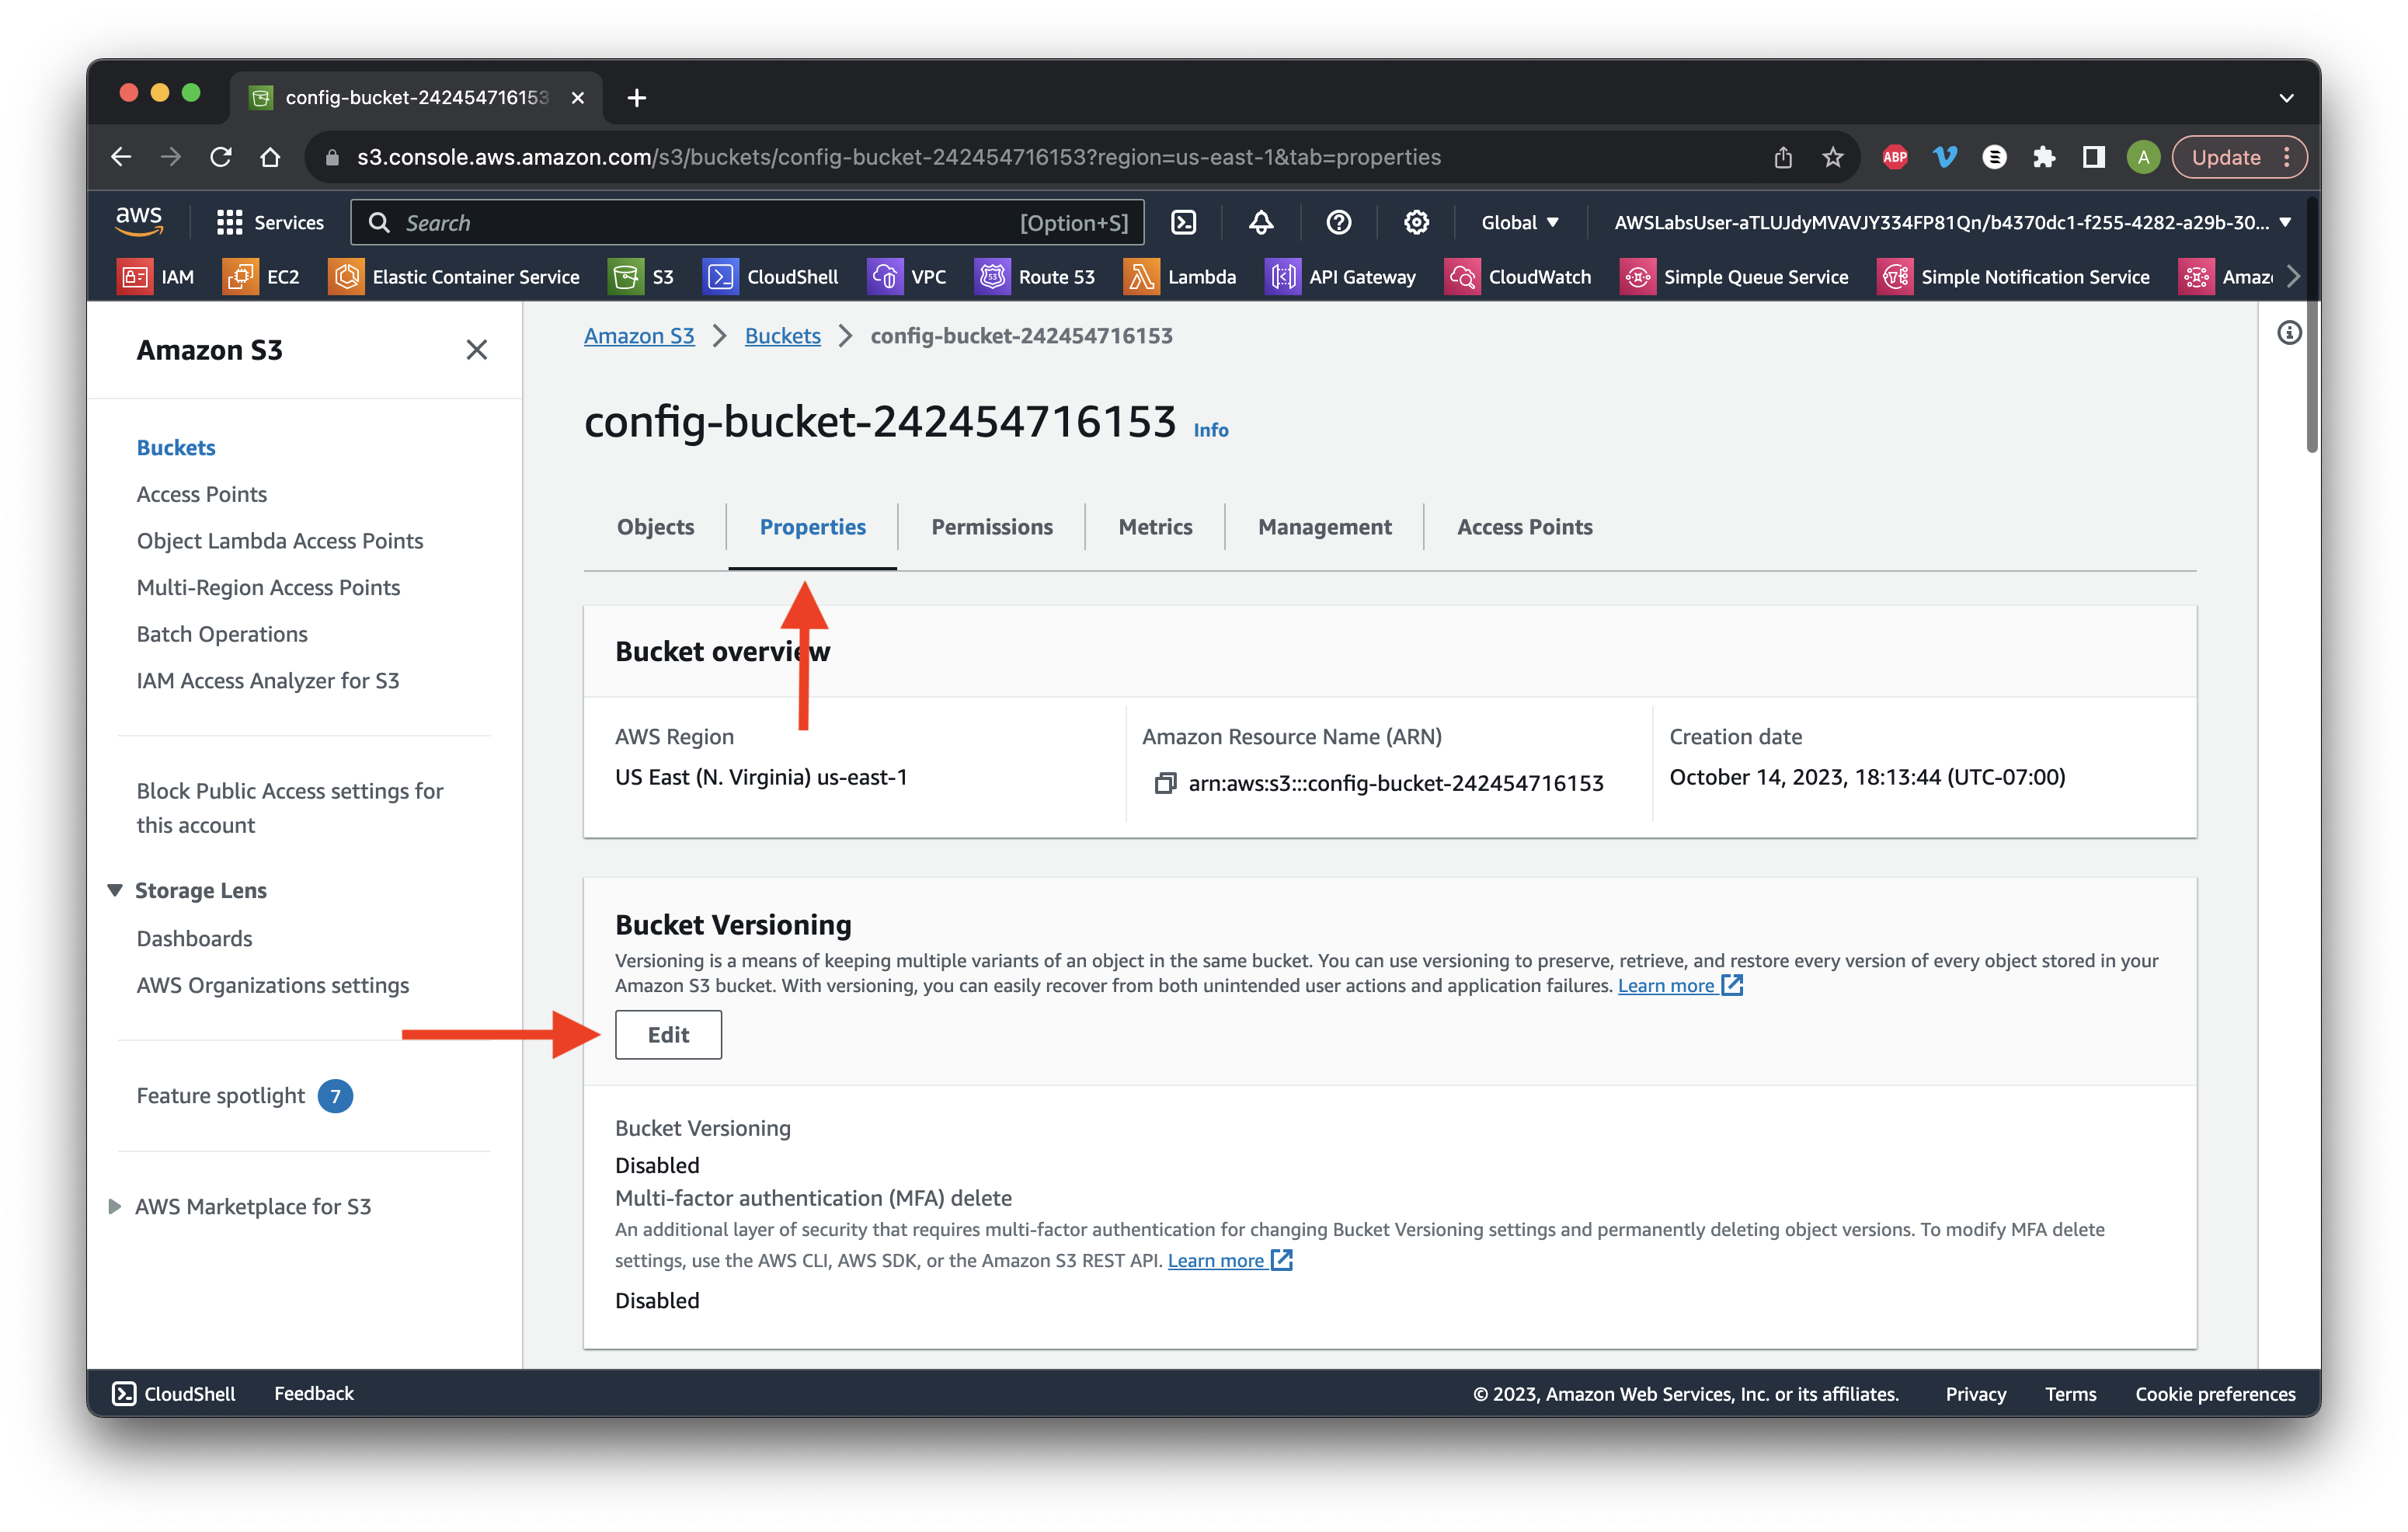Open the Metrics tab
Screen dimensions: 2408x1532
pyautogui.click(x=1155, y=526)
